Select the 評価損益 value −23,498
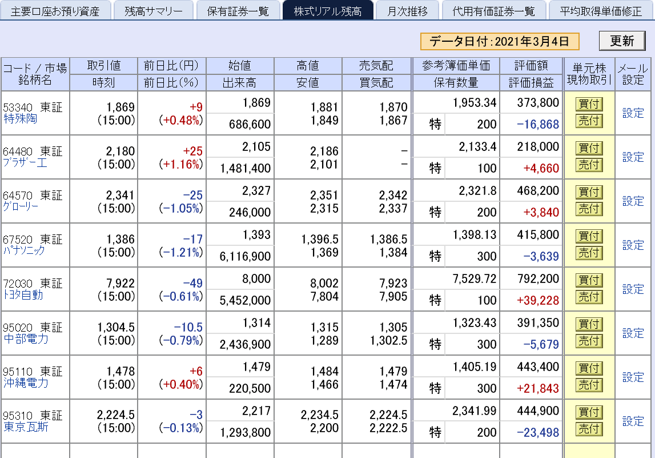 [x=537, y=432]
